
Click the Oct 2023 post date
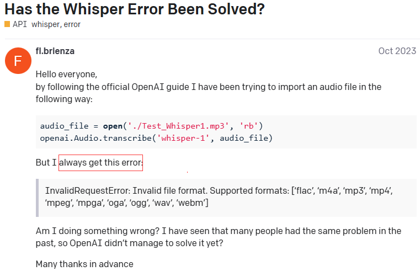(x=397, y=51)
